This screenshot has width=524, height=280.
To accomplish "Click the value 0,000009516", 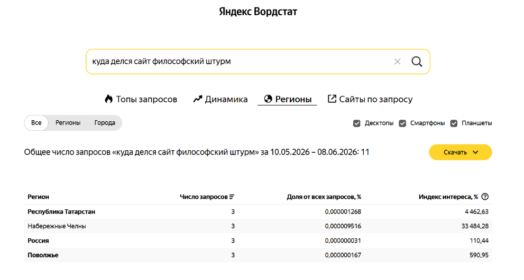I will [x=343, y=226].
